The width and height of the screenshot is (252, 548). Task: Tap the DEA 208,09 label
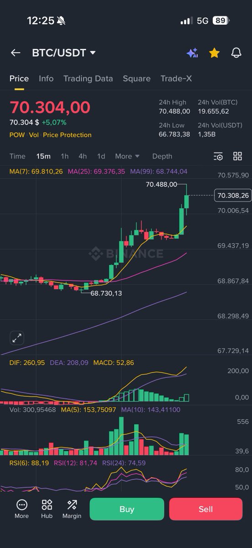click(x=68, y=363)
